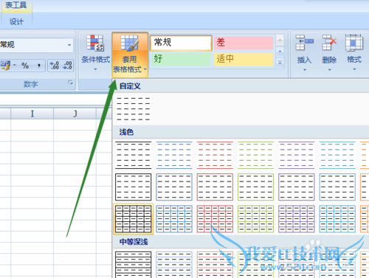Click the Insert (插入) cells icon
The image size is (369, 278).
pos(304,43)
